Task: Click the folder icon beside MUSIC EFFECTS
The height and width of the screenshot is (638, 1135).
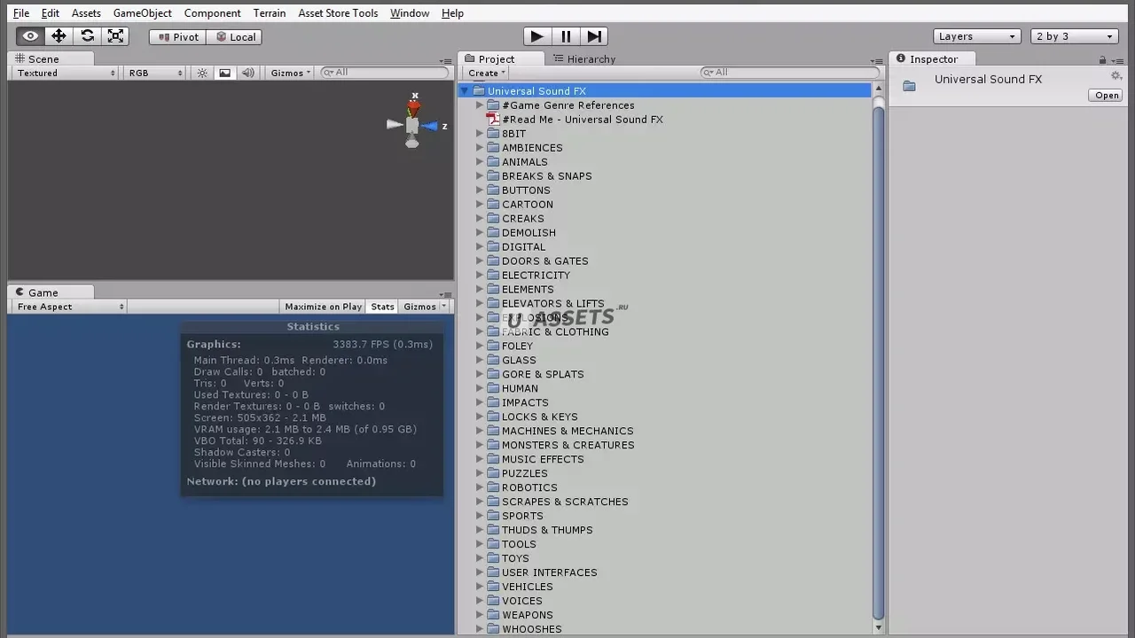Action: 493,459
